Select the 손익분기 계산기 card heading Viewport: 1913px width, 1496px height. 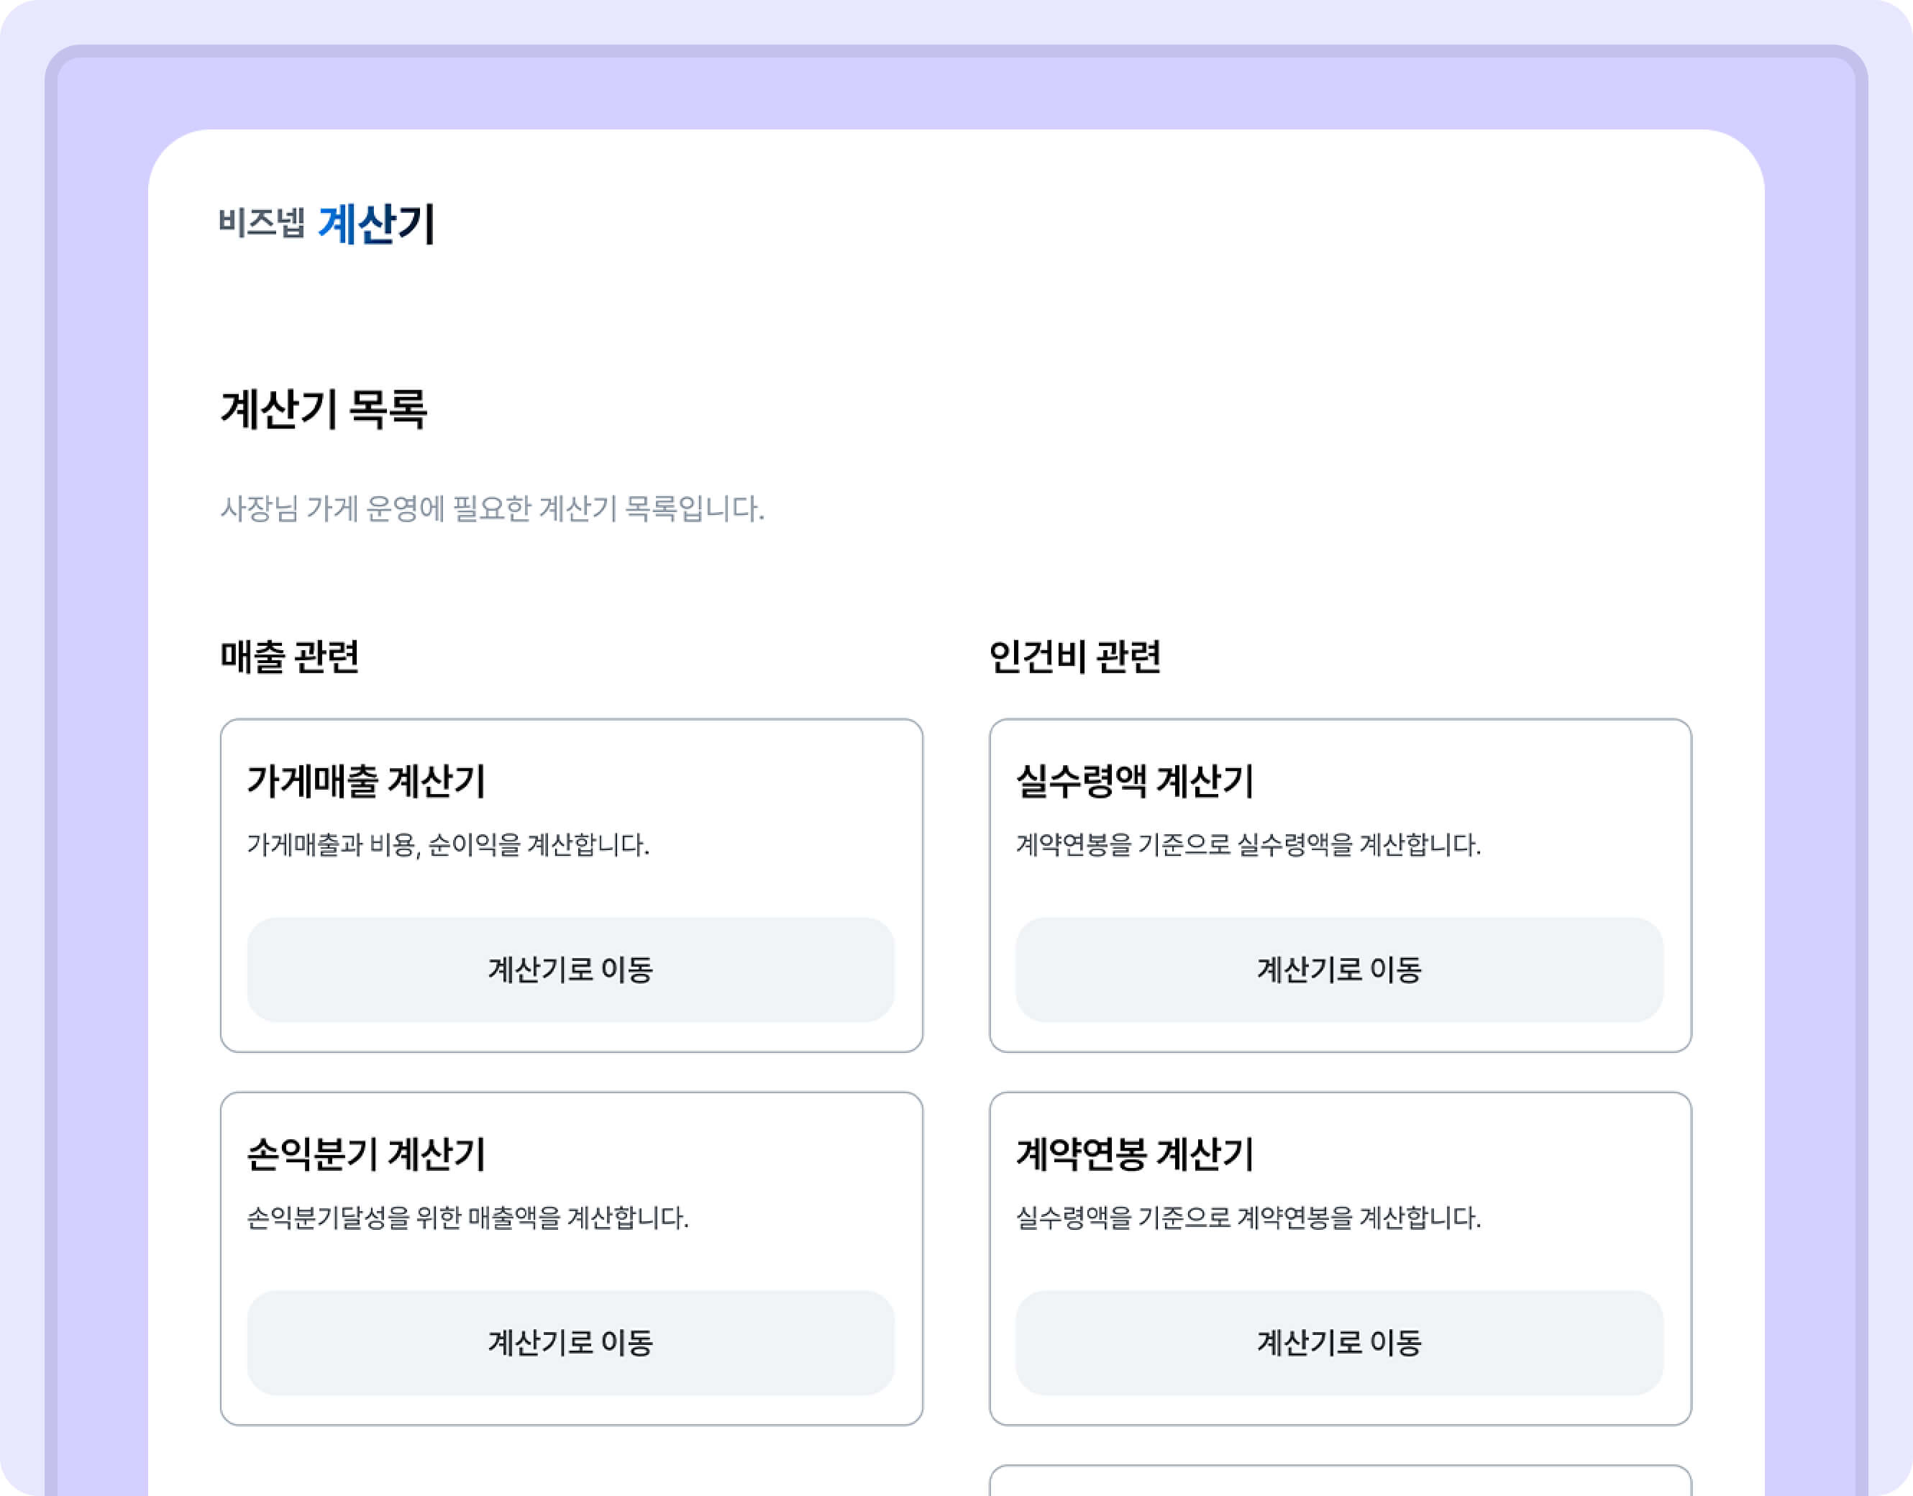click(x=365, y=1154)
